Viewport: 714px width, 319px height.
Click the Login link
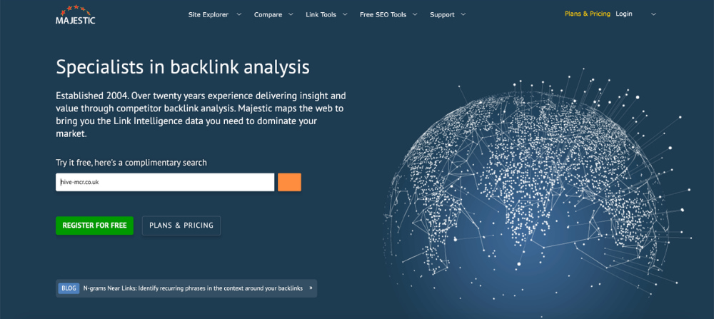(624, 14)
